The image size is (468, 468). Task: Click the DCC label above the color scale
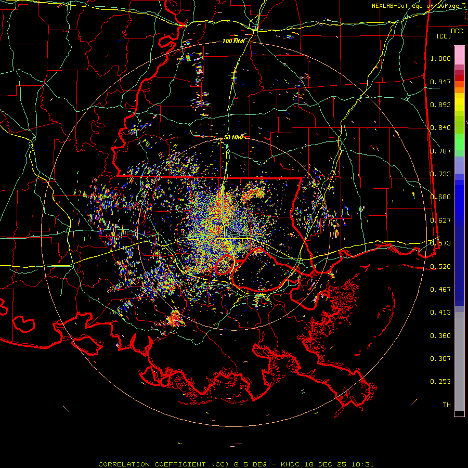[457, 31]
